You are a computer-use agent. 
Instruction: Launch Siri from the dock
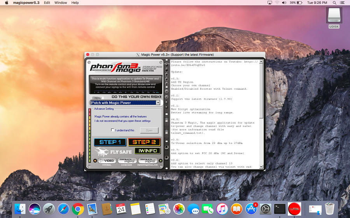click(x=34, y=209)
